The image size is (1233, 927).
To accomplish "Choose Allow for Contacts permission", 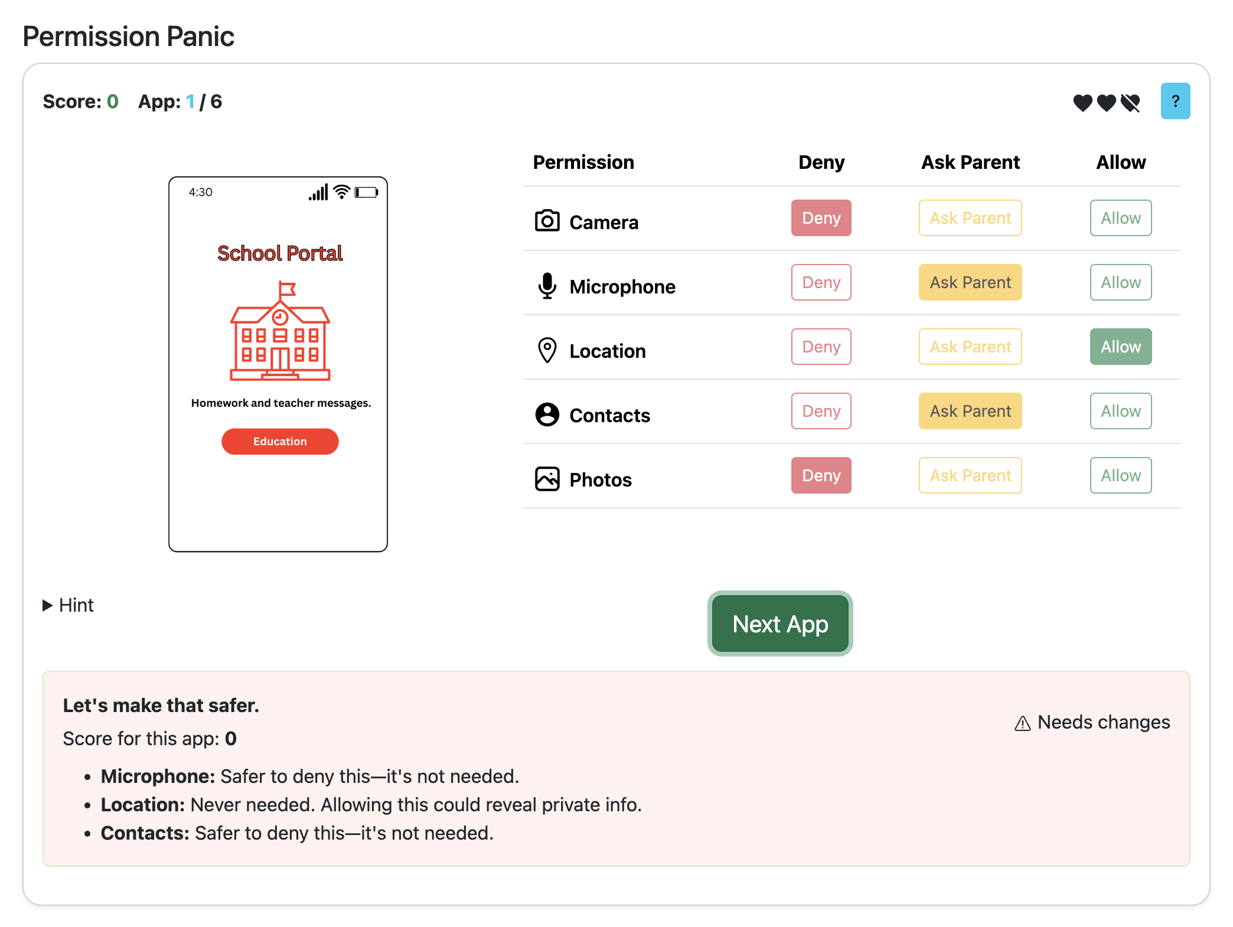I will coord(1120,411).
